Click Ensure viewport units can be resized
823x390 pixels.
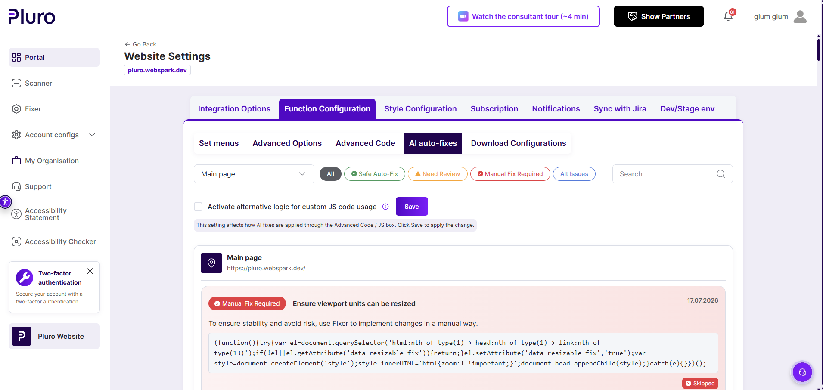pyautogui.click(x=354, y=303)
